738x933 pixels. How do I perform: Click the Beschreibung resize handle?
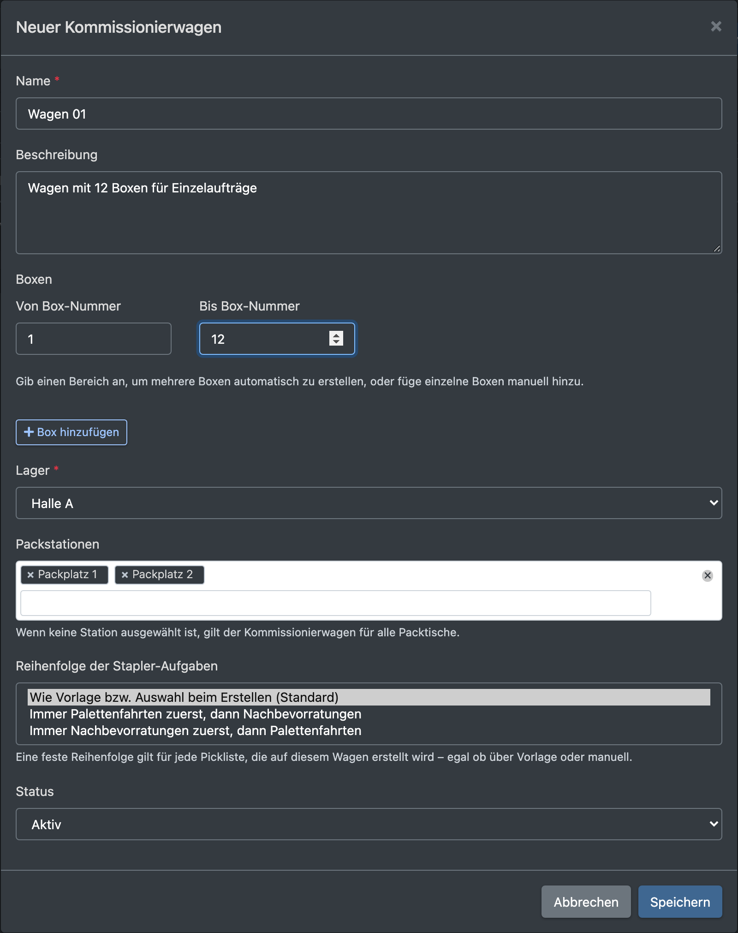[x=717, y=249]
